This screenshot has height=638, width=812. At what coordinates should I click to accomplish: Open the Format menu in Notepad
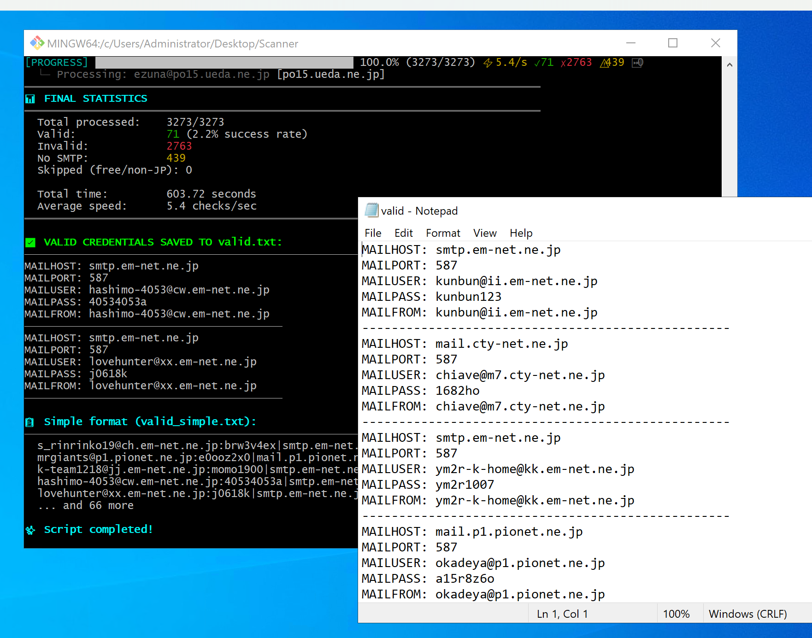coord(442,233)
